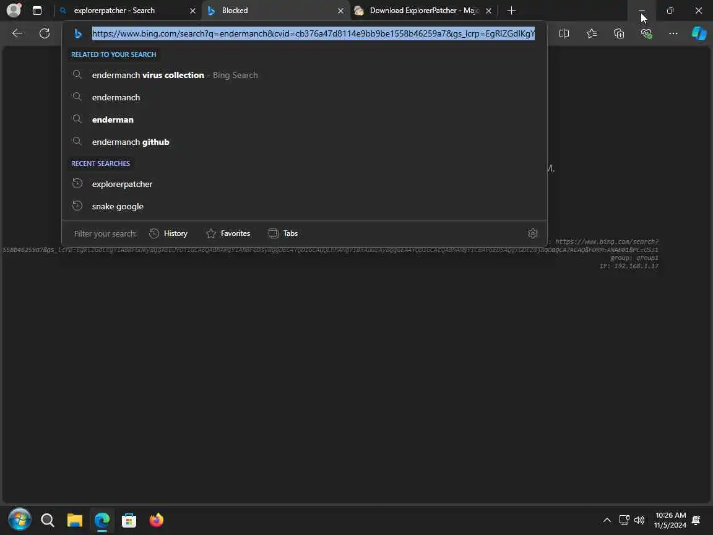
Task: Select the enderman suggestion
Action: [x=304, y=120]
